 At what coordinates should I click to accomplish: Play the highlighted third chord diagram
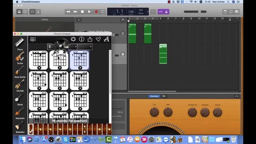point(80,68)
